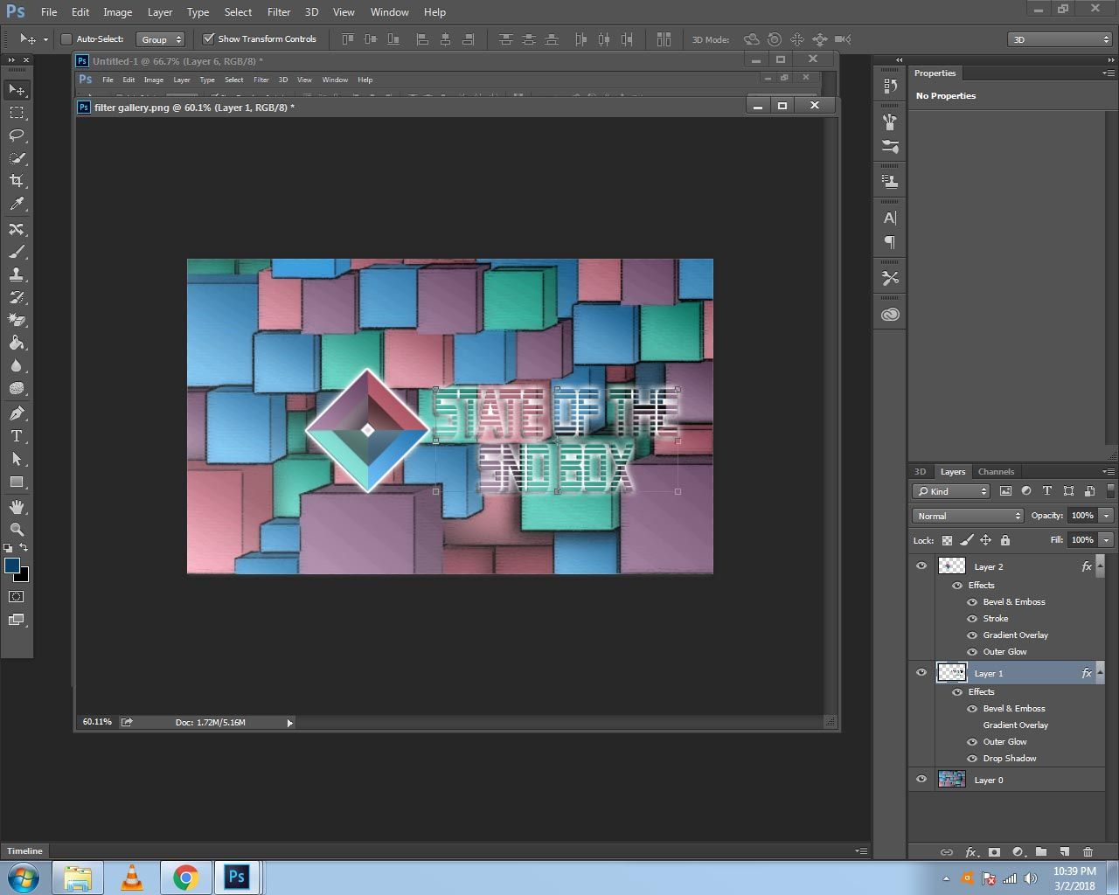Open the Group auto-select dropdown
The width and height of the screenshot is (1119, 895).
161,39
